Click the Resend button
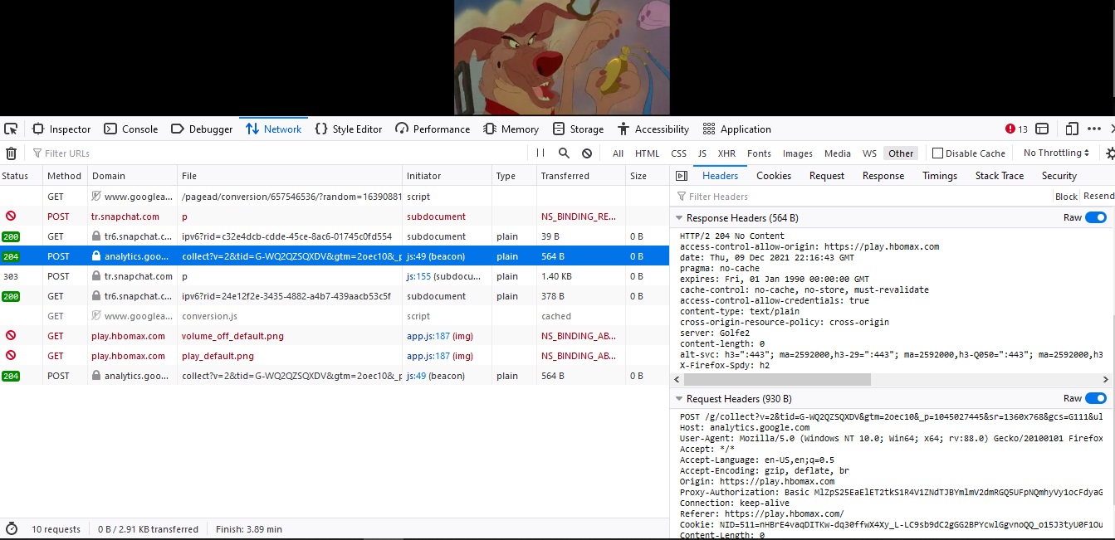 (1098, 197)
